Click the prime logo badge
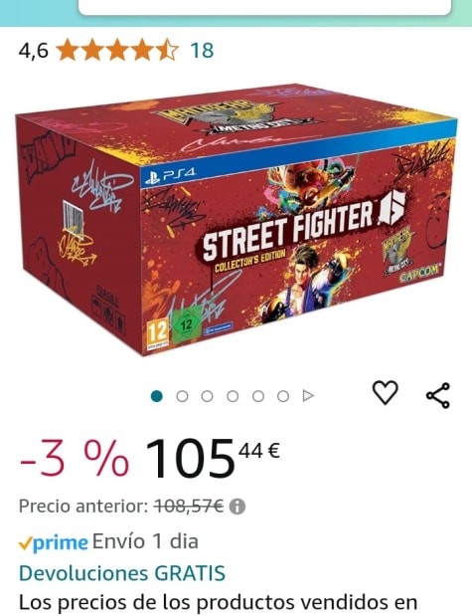The width and height of the screenshot is (472, 616). click(x=53, y=543)
